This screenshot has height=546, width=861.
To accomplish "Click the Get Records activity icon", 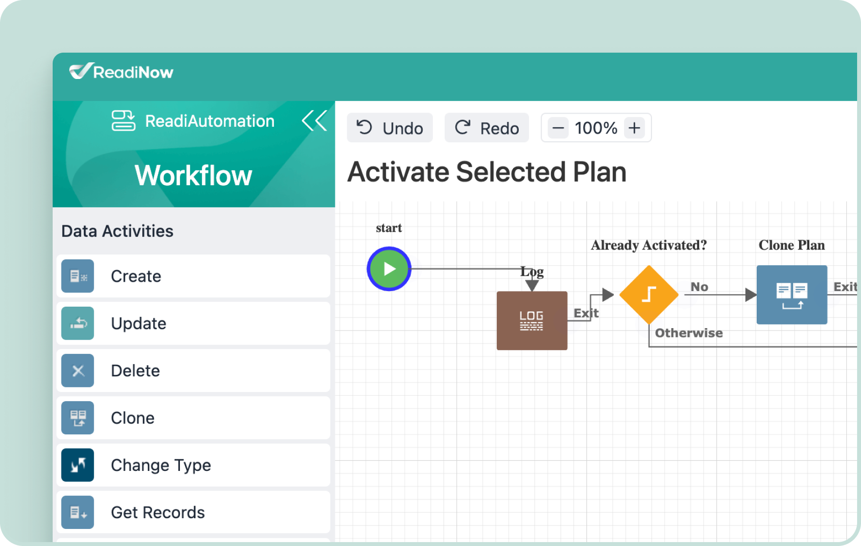I will [78, 512].
